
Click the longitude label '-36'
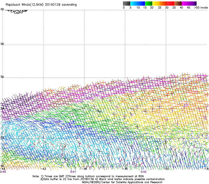[x=125, y=169]
